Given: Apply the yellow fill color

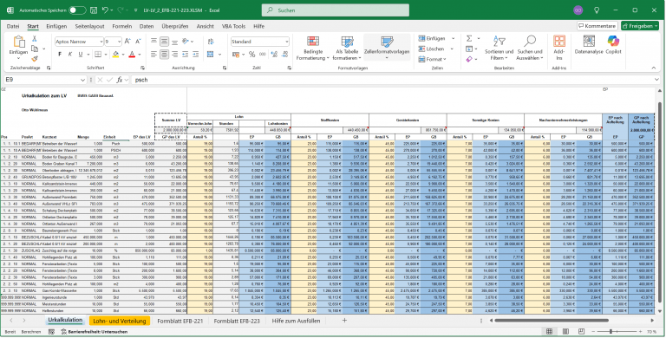Looking at the screenshot, I should pos(115,55).
